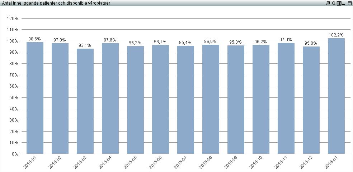Click the 95,8% value label
This screenshot has width=353, height=172.
pos(235,42)
